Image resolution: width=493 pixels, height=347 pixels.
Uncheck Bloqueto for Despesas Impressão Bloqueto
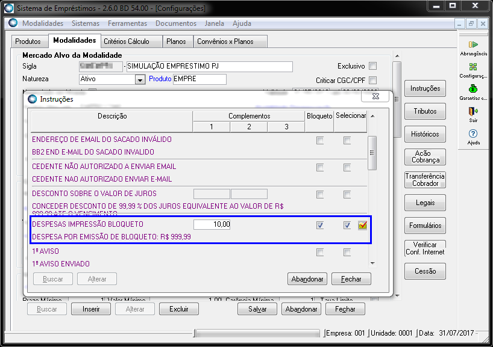[x=320, y=225]
